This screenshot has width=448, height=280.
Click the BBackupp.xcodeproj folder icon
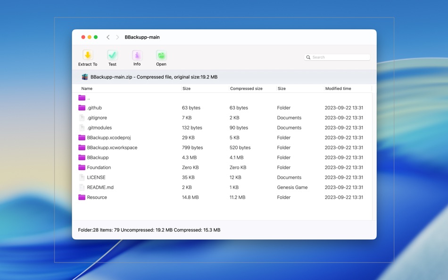82,138
